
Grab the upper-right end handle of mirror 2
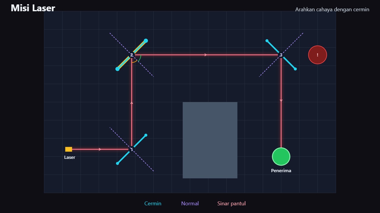coord(146,41)
